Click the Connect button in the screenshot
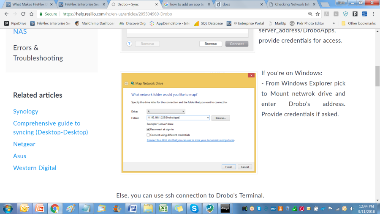The width and height of the screenshot is (380, 214). [237, 44]
